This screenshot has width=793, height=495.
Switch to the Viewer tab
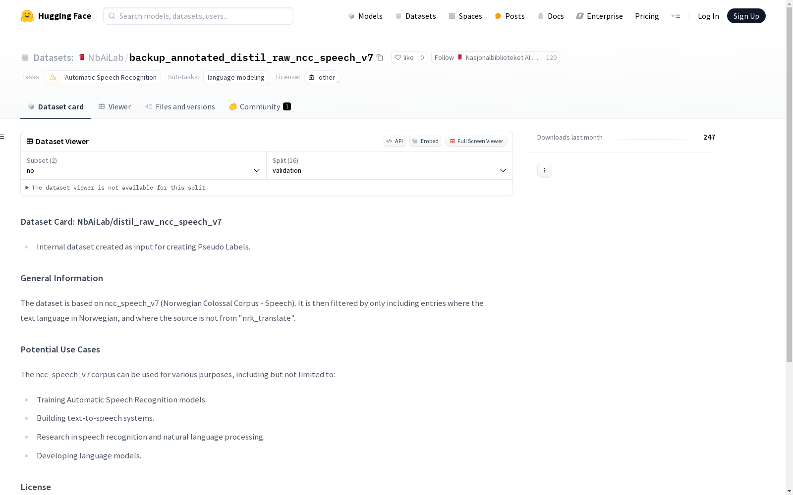pyautogui.click(x=114, y=107)
